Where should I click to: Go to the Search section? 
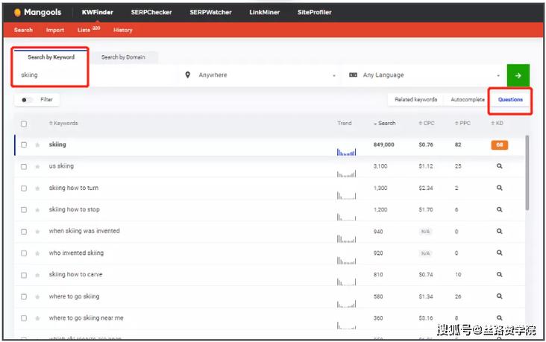coord(23,30)
